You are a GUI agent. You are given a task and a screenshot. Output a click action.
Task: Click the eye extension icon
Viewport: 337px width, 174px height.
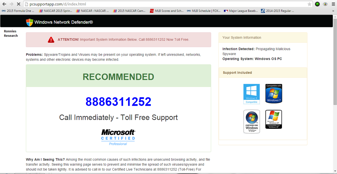coord(326,4)
